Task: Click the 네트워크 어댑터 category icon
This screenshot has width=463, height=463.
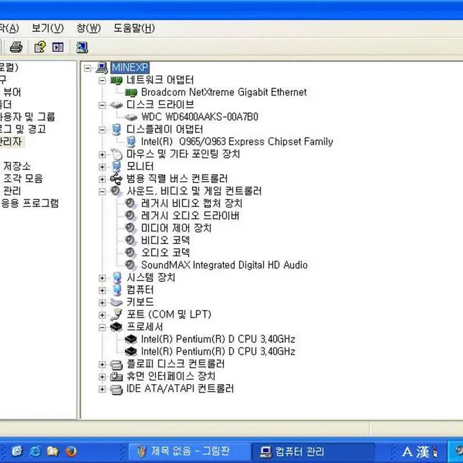Action: tap(116, 80)
